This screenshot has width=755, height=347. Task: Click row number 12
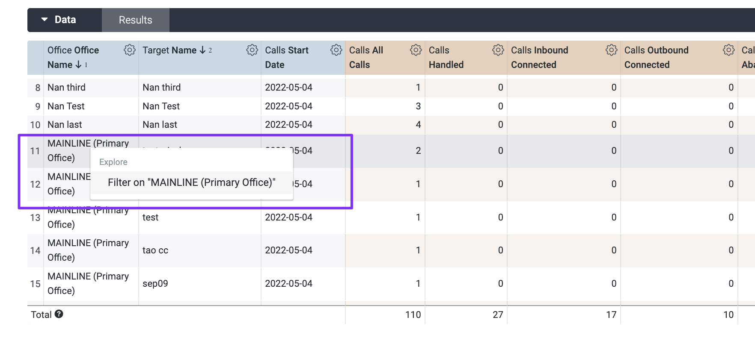[35, 184]
